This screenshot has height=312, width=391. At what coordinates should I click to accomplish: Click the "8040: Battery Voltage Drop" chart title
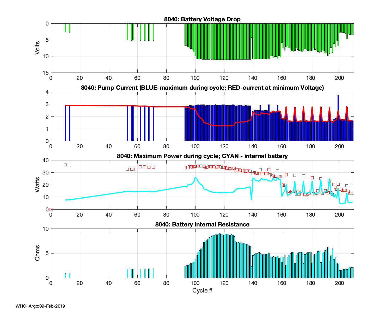[x=202, y=19]
